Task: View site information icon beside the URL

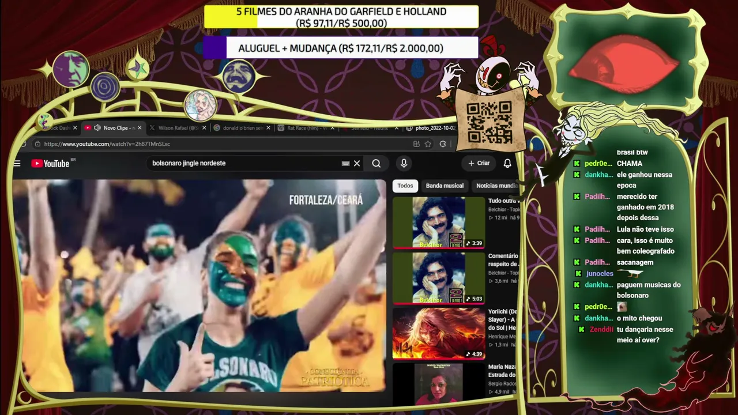Action: pyautogui.click(x=37, y=144)
